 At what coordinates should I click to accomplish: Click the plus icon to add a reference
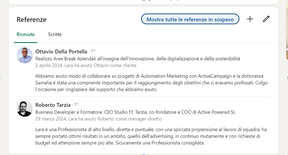pos(250,19)
